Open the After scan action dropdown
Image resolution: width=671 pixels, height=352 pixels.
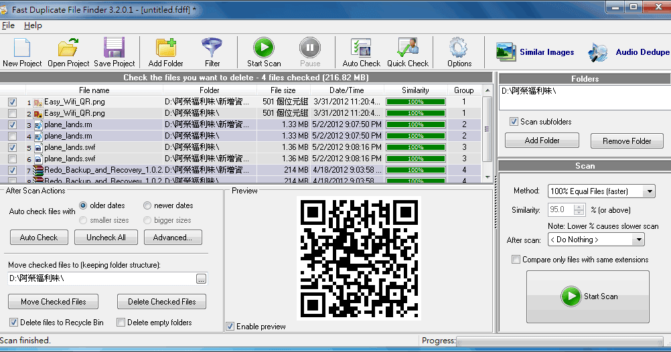click(x=638, y=240)
